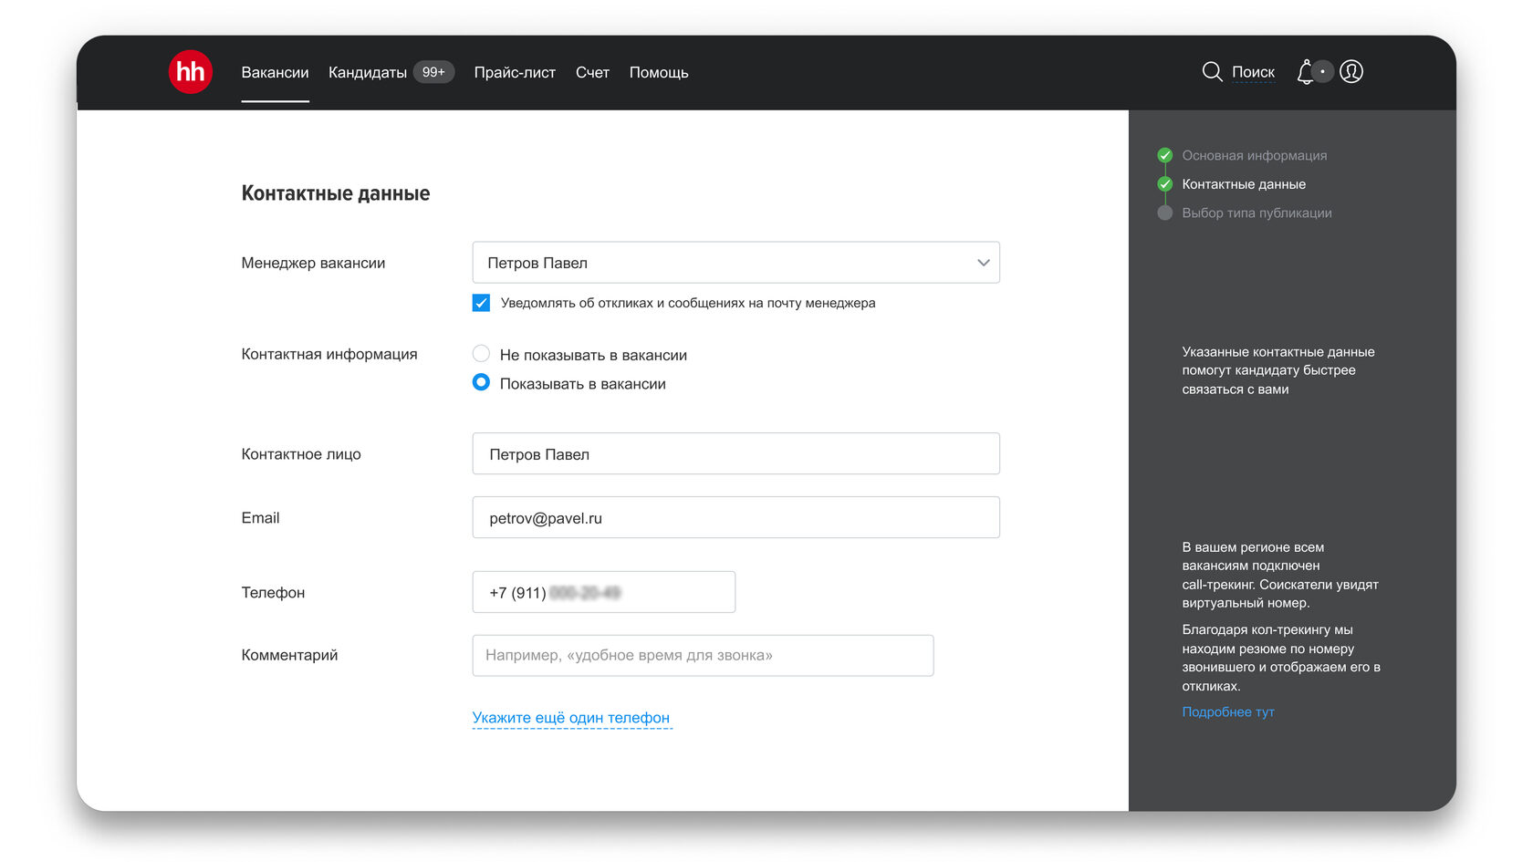Open the Помощь menu item
The image size is (1533, 862).
tap(659, 72)
